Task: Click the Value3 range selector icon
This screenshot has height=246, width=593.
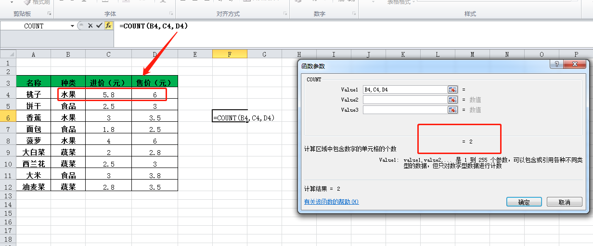Action: click(x=452, y=110)
